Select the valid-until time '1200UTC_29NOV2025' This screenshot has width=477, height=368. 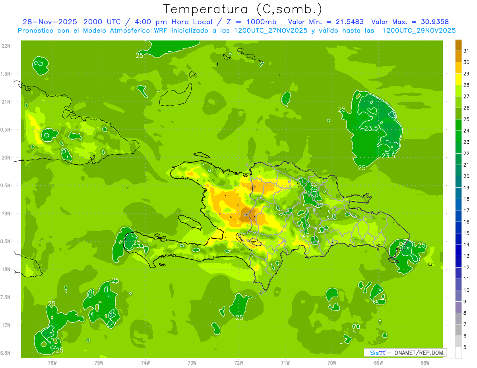pyautogui.click(x=419, y=31)
